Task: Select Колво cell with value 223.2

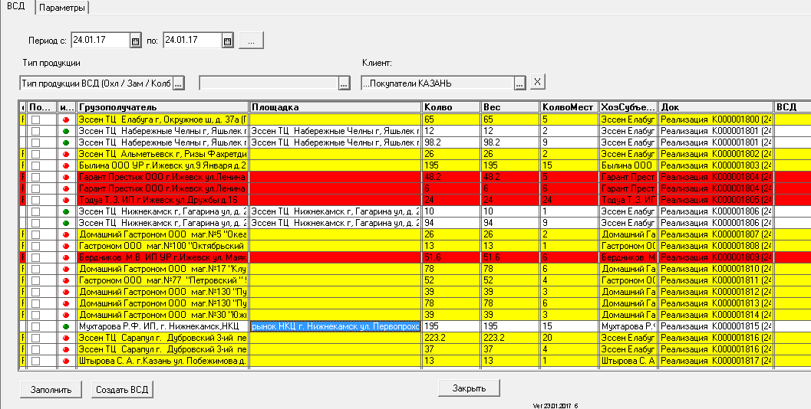Action: point(451,338)
